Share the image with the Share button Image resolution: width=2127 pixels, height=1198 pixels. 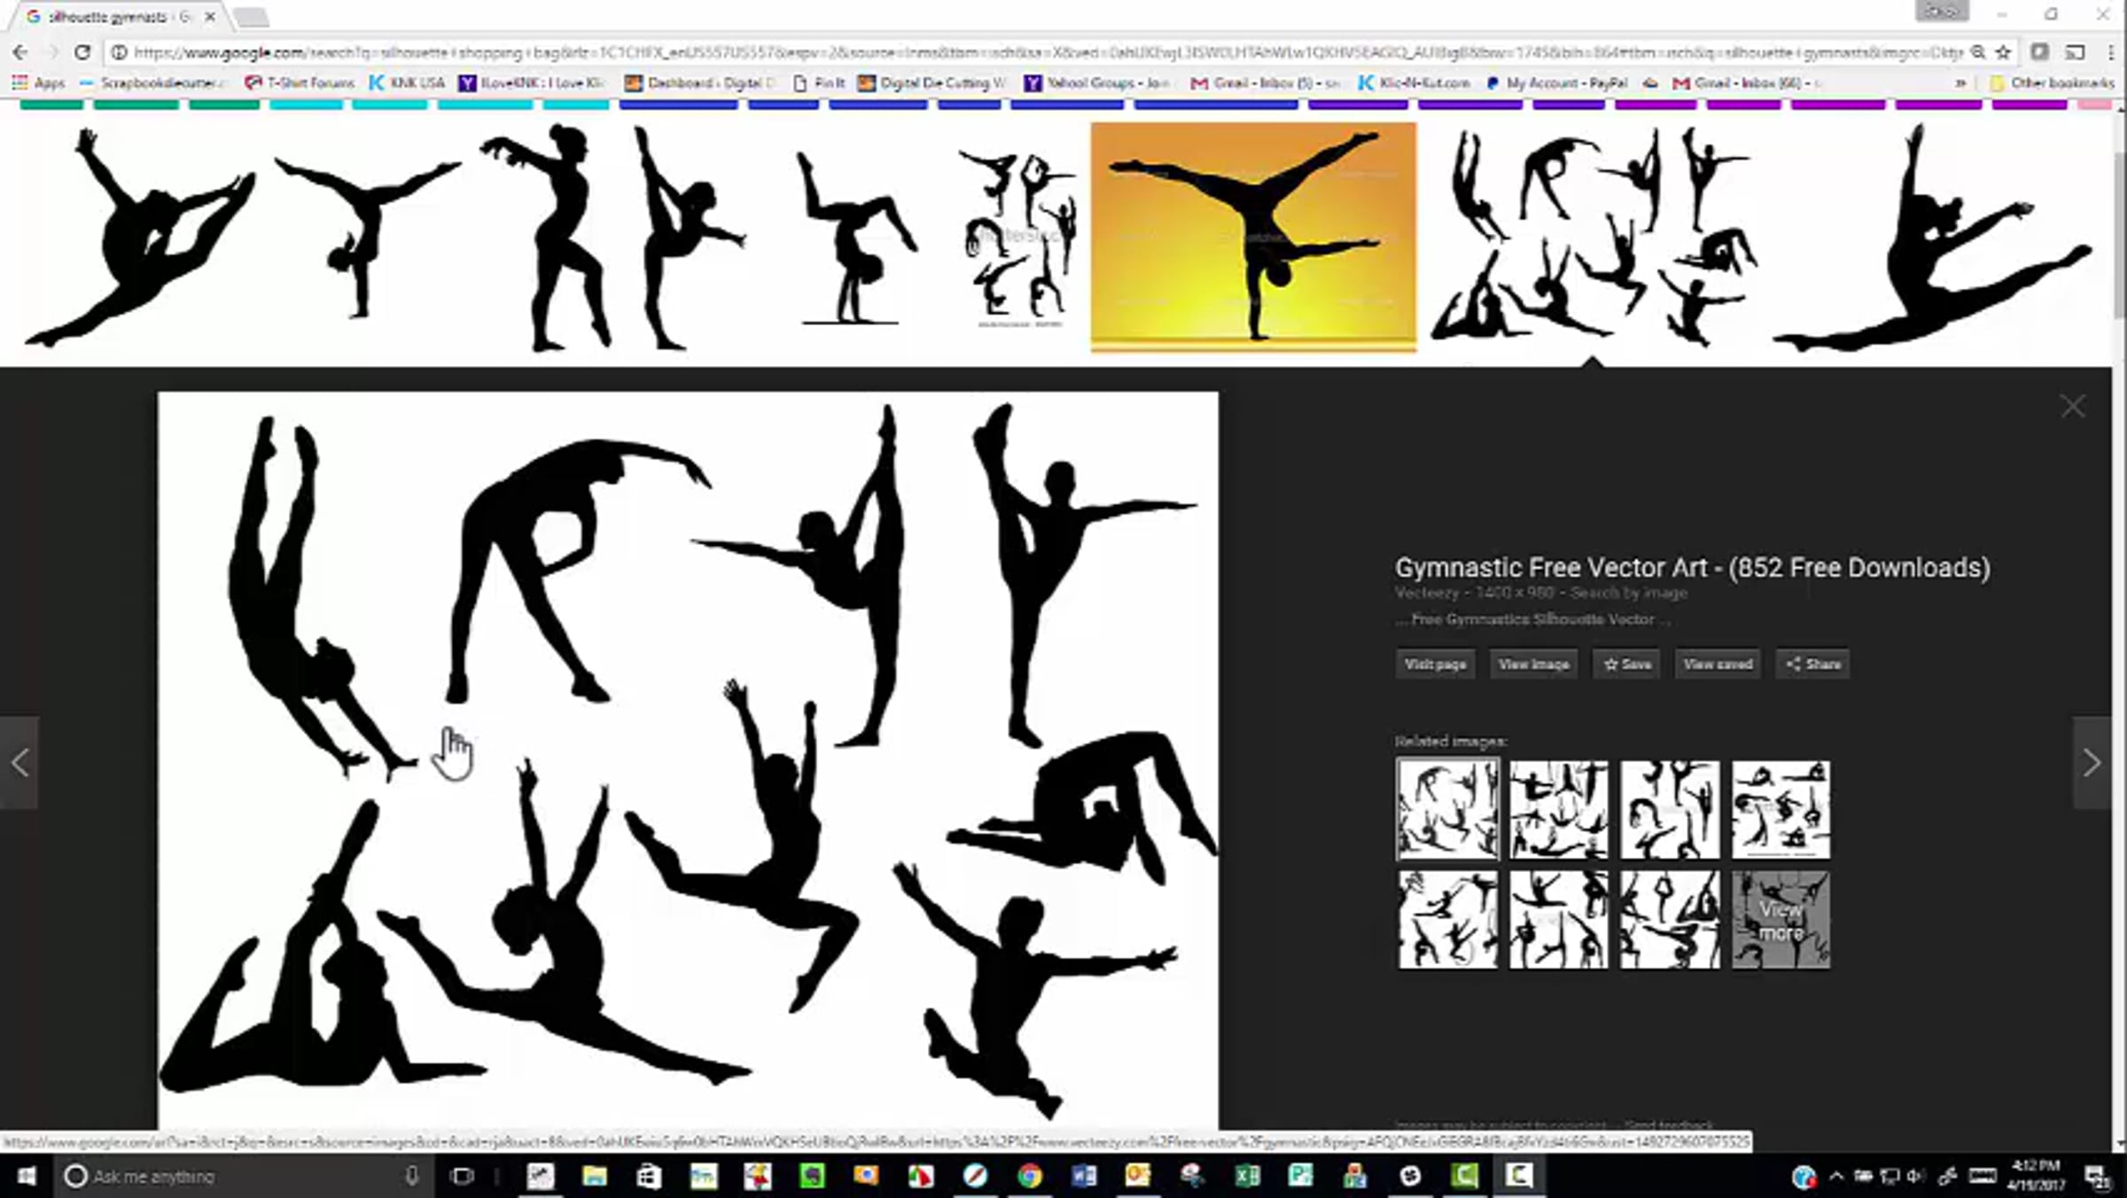(x=1813, y=664)
